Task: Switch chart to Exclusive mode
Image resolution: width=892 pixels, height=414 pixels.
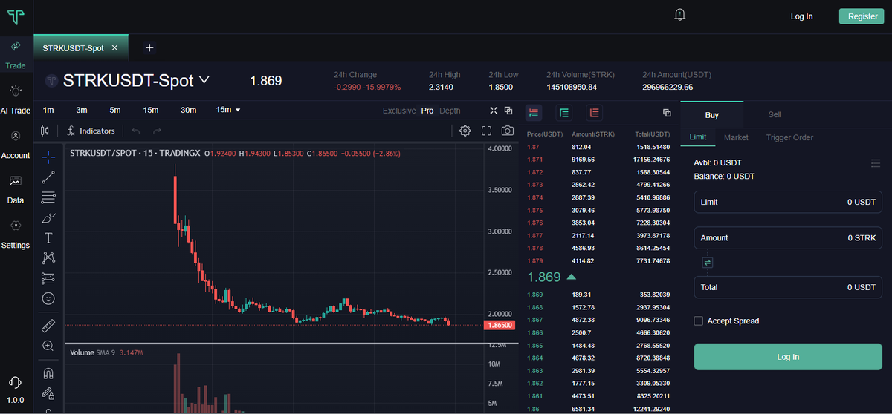Action: click(x=399, y=111)
